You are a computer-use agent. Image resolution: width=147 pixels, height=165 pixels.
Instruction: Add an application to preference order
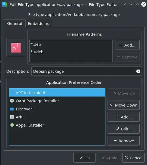[x=124, y=117]
